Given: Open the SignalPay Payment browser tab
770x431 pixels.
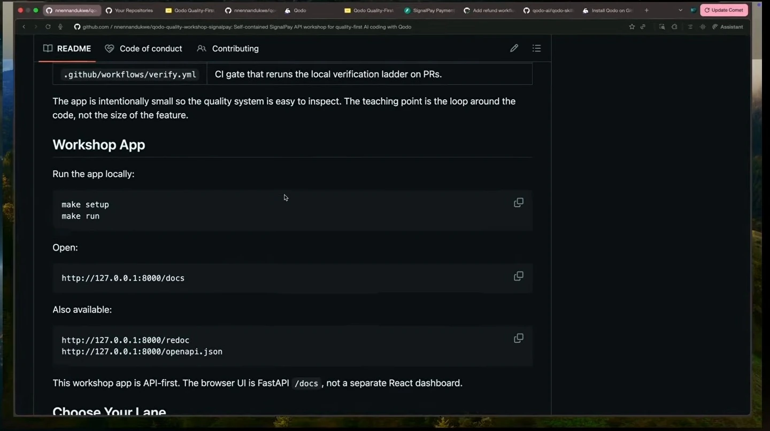Looking at the screenshot, I should [x=429, y=10].
